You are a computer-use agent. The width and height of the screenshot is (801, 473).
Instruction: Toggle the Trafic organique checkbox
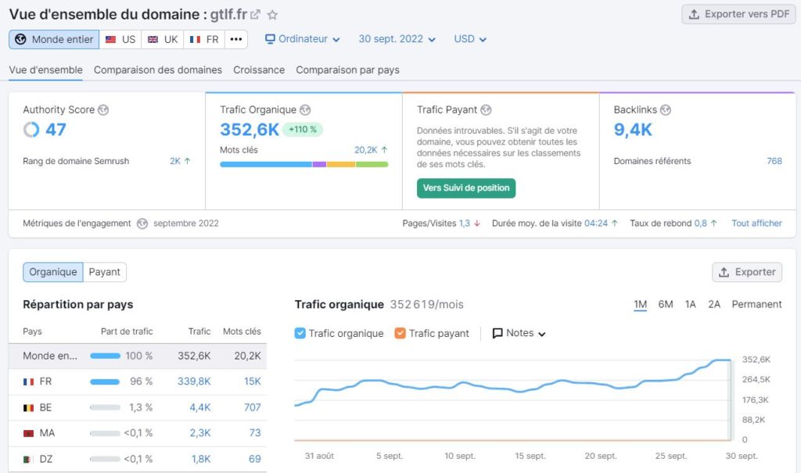tap(300, 334)
